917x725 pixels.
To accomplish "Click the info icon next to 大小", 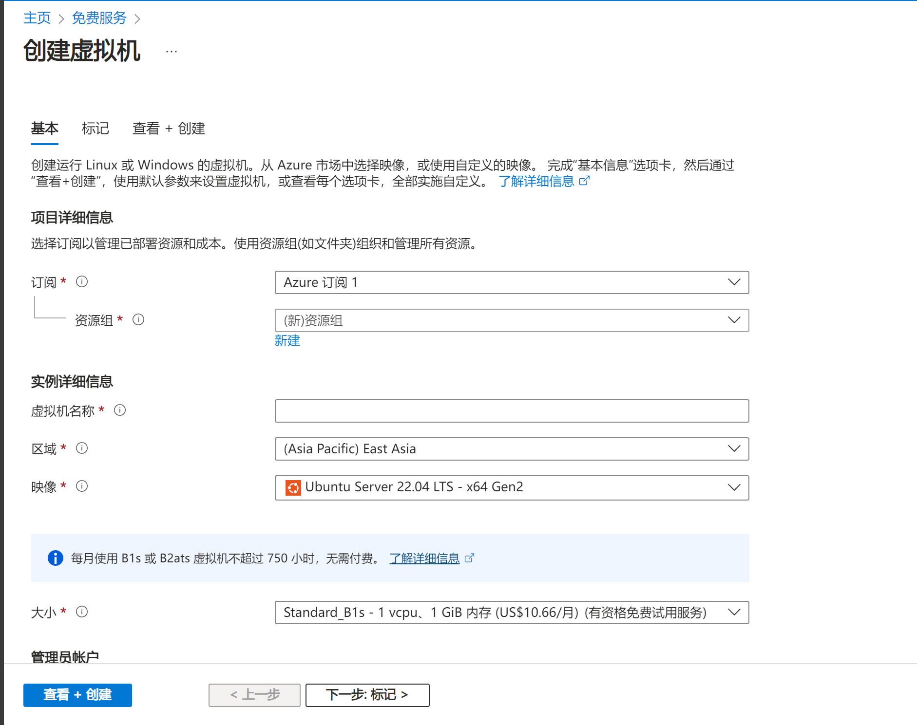I will [82, 612].
